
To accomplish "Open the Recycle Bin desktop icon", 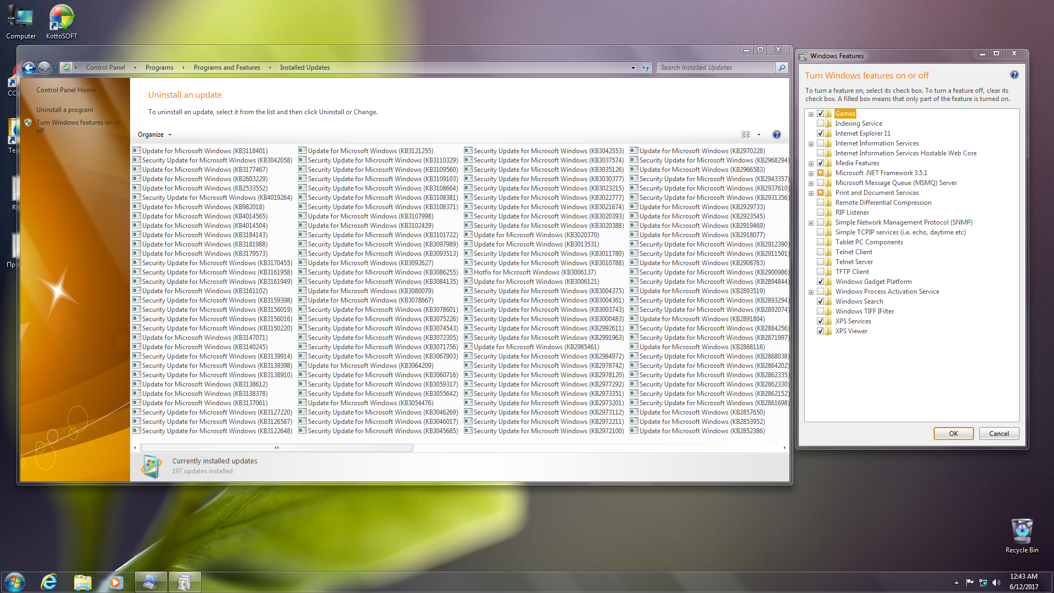I will pos(1022,536).
